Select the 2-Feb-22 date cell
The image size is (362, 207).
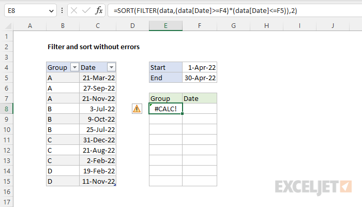coord(98,160)
